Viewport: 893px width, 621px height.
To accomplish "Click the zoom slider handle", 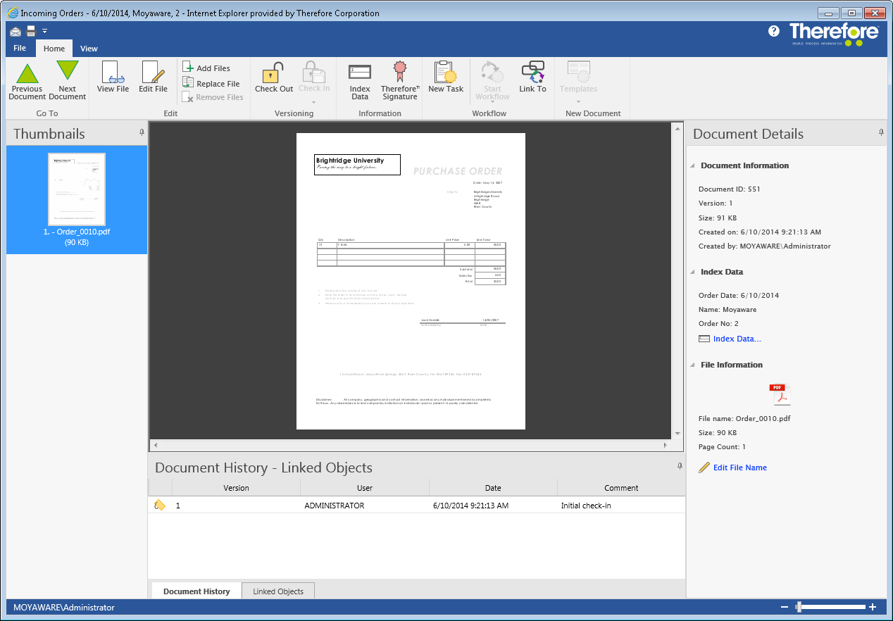I will click(799, 607).
